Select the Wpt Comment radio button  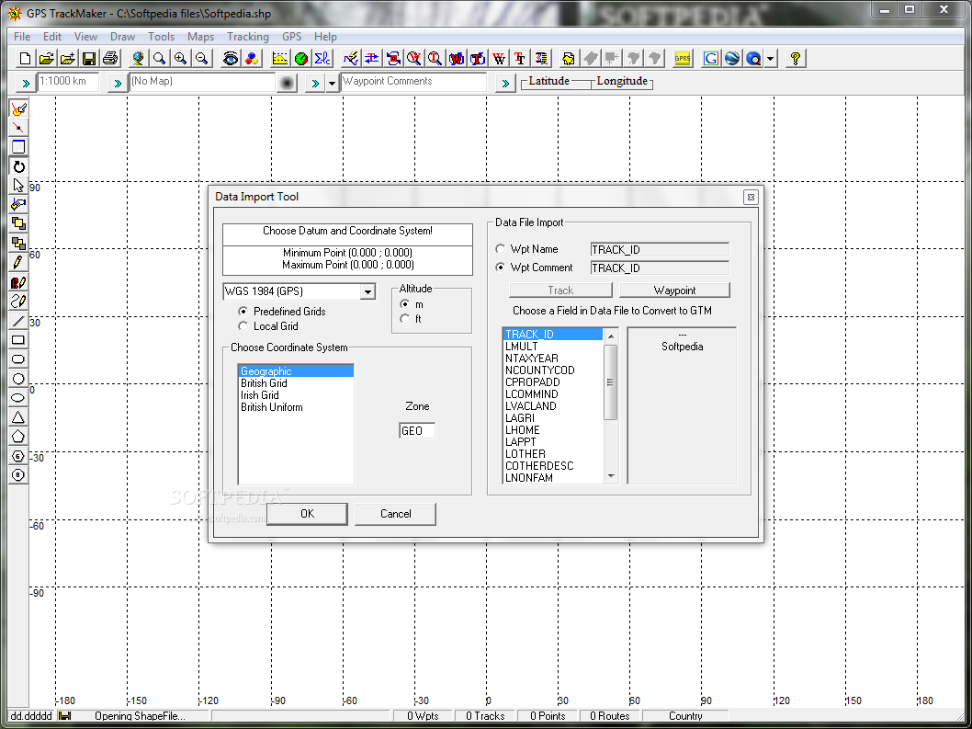coord(501,268)
